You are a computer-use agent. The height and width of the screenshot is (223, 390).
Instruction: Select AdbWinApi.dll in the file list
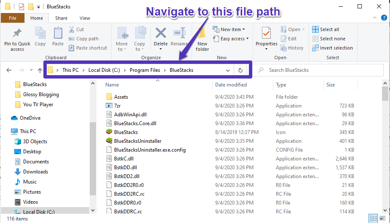click(x=126, y=115)
